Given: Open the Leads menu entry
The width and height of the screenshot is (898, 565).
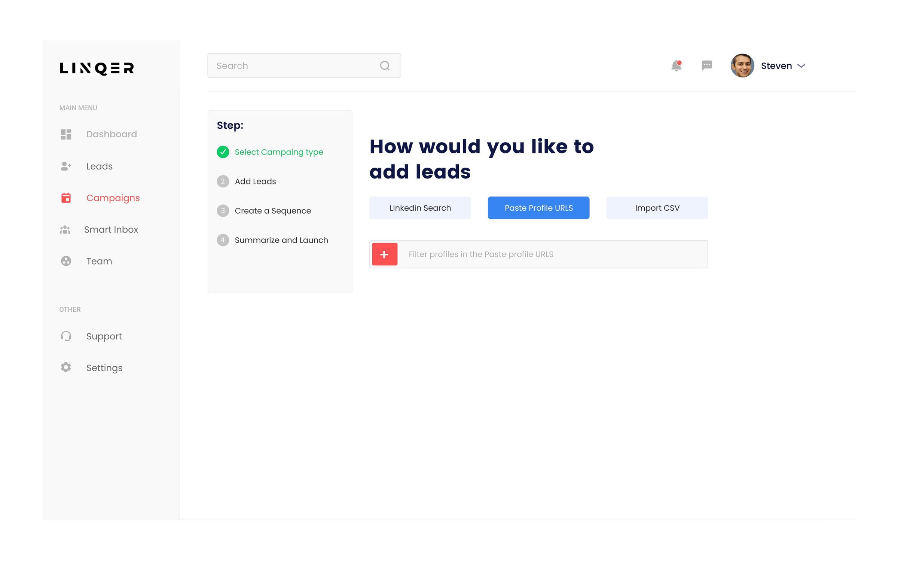Looking at the screenshot, I should click(x=99, y=166).
